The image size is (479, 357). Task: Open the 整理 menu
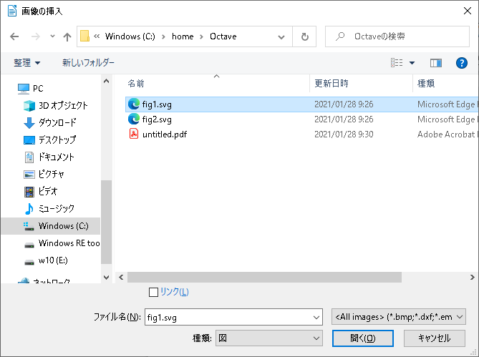(x=27, y=63)
